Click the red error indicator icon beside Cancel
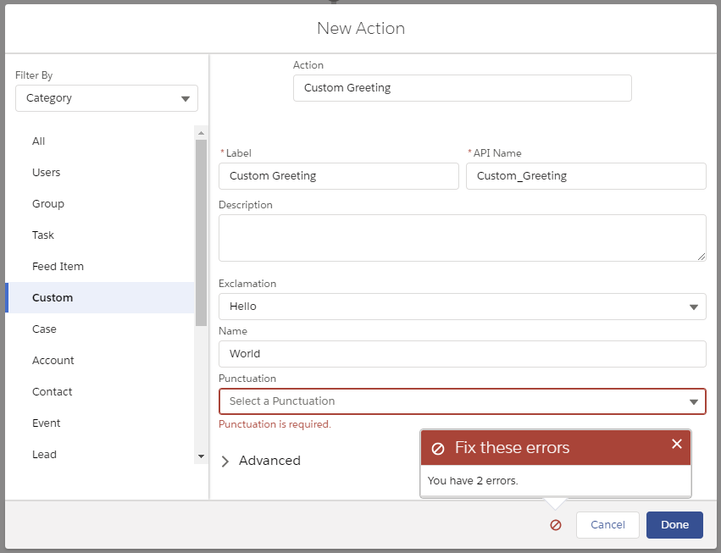The height and width of the screenshot is (553, 721). pyautogui.click(x=556, y=524)
